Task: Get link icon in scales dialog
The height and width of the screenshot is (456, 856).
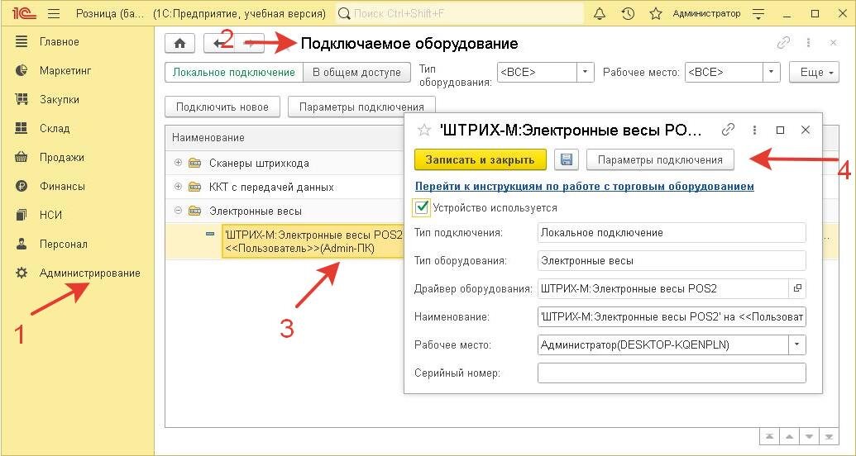Action: [x=729, y=130]
